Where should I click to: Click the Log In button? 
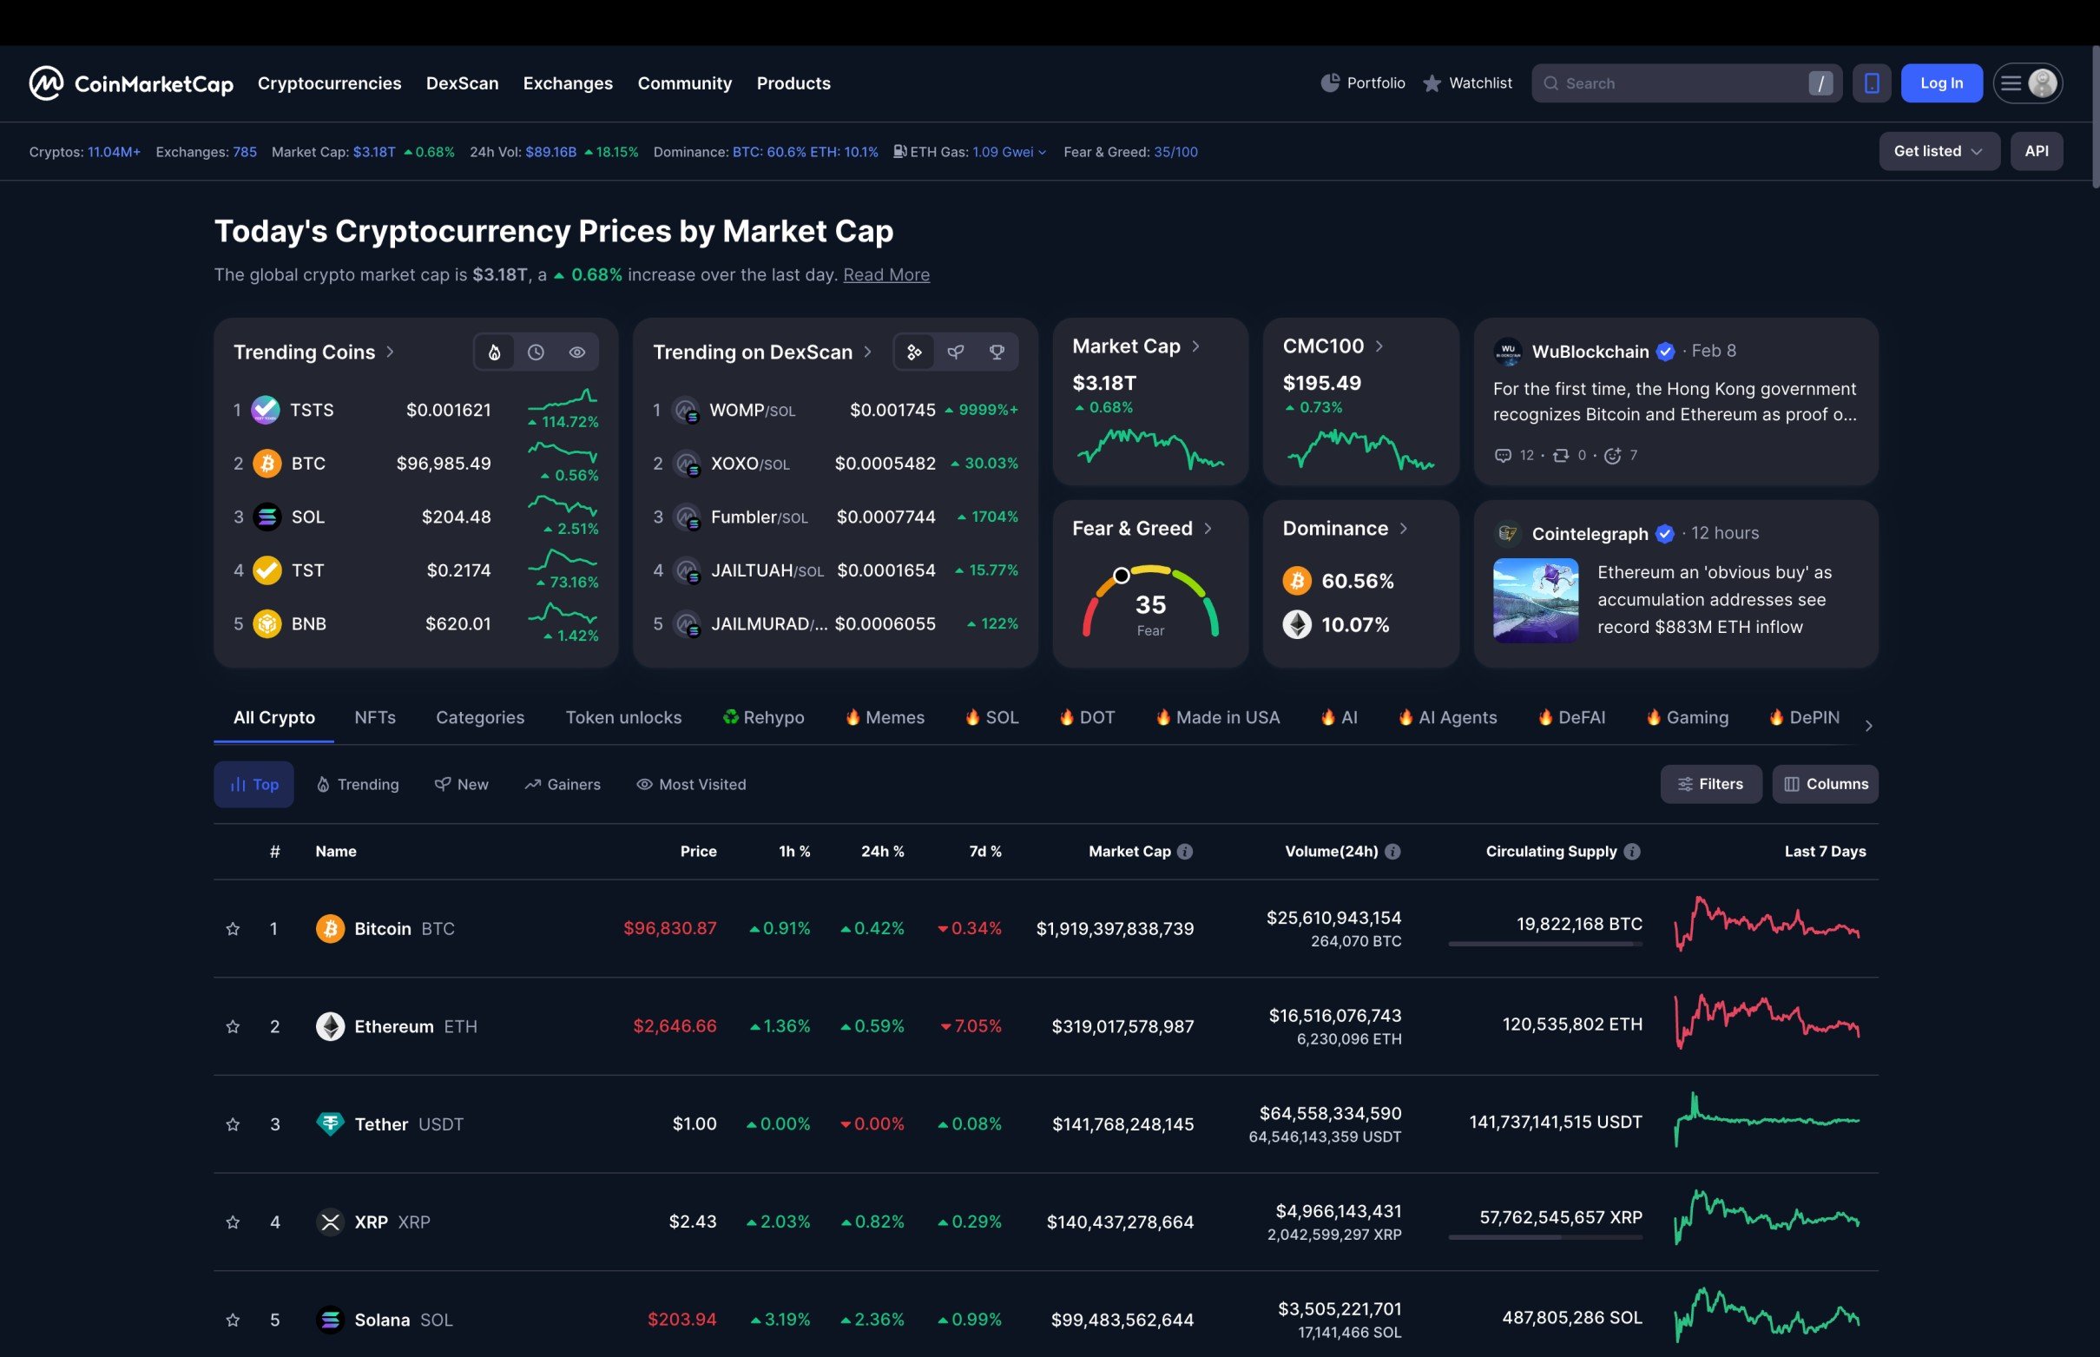coord(1941,82)
